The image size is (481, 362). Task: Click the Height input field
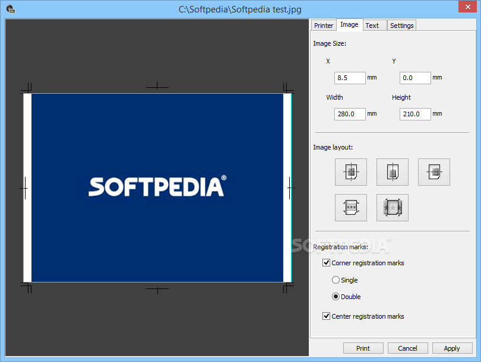[x=415, y=114]
